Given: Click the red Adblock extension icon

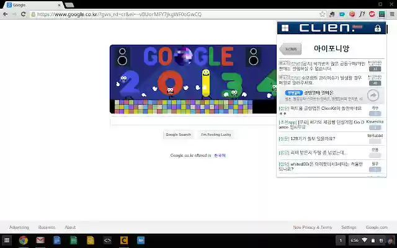Looking at the screenshot, I should [372, 14].
